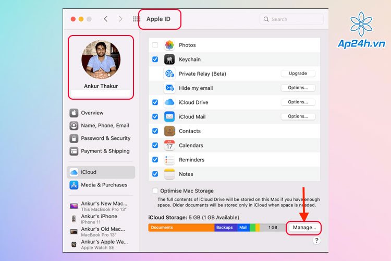Select Ankur's iPhone device row

(101, 219)
